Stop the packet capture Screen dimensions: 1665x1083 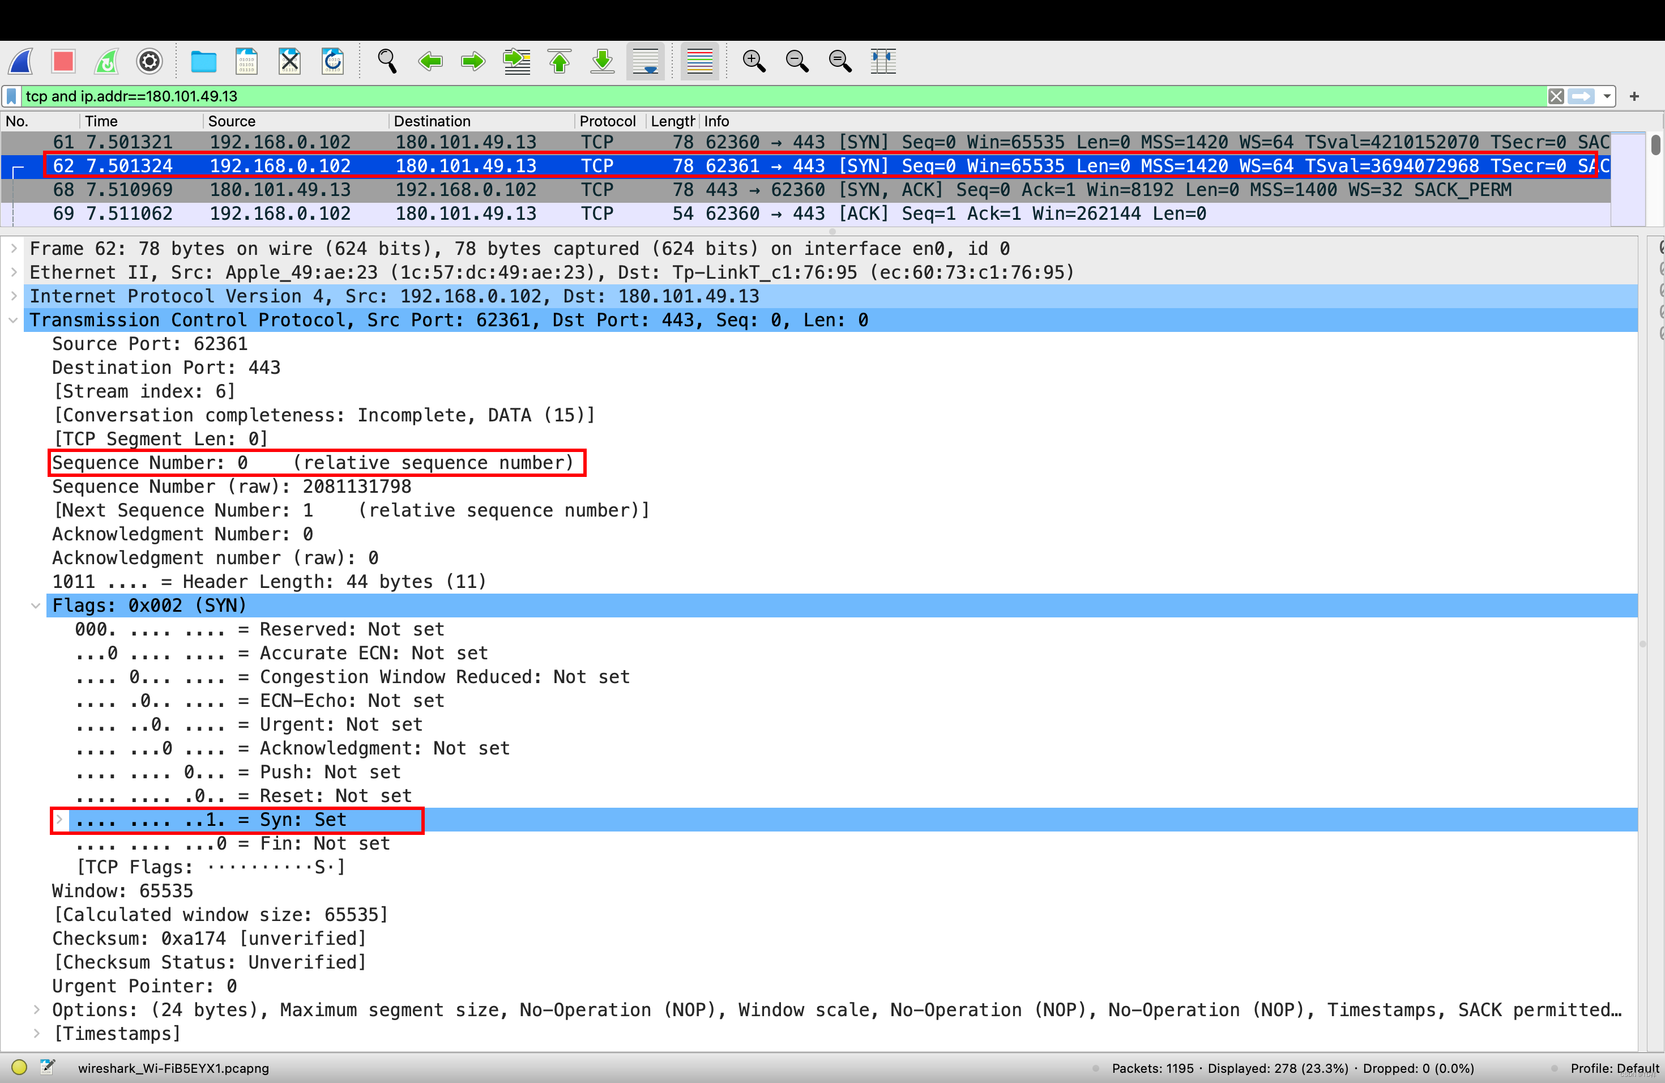tap(63, 61)
